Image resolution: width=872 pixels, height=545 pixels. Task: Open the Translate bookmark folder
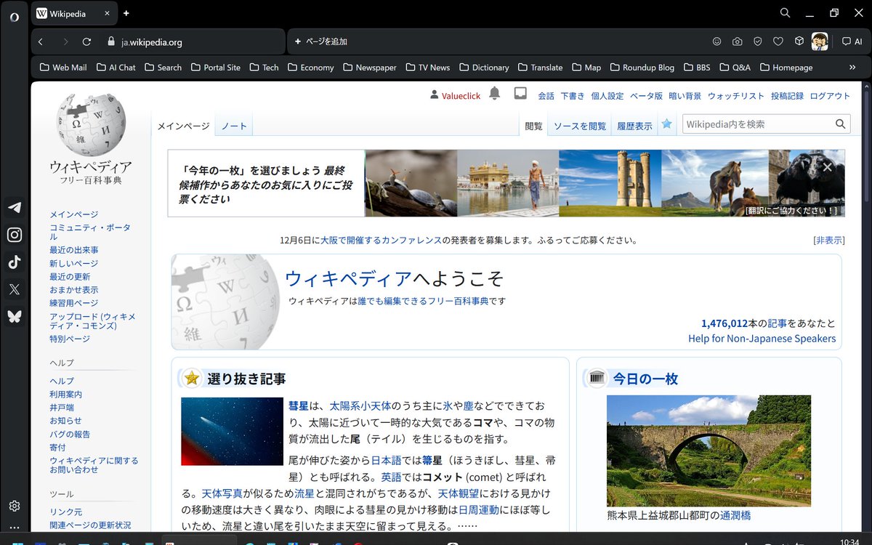click(540, 67)
